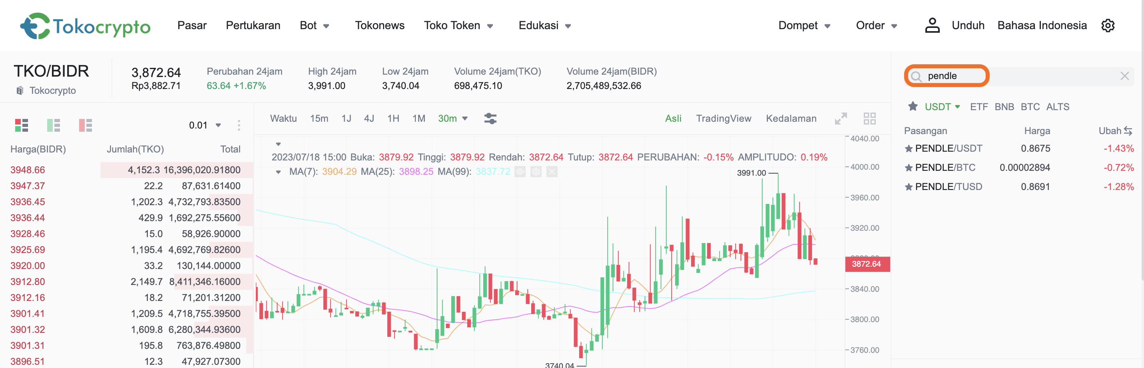Select ask price 3896.51 in order book
Viewport: 1144px width, 368px height.
28,361
